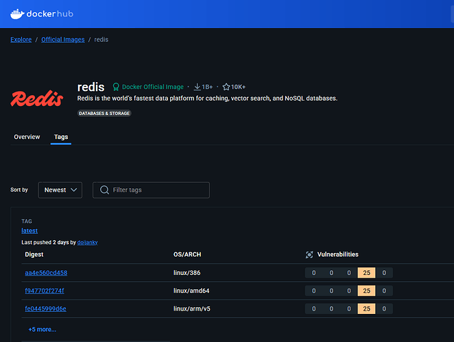The height and width of the screenshot is (342, 454).
Task: Visit the doijanky user profile link
Action: click(x=88, y=242)
